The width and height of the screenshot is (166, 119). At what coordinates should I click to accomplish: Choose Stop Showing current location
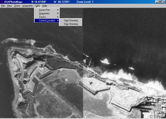click(71, 24)
